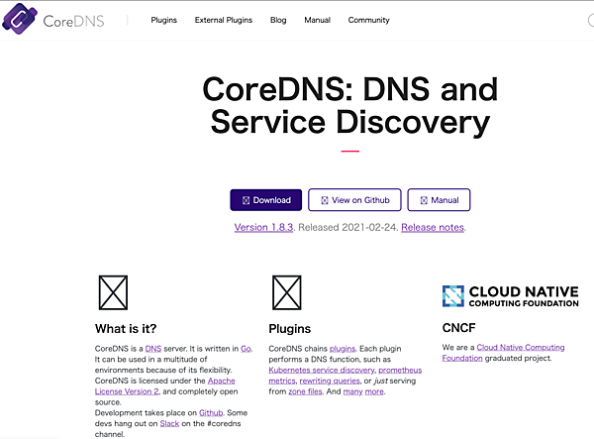Viewport: 594px width, 439px height.
Task: Follow the plugins link in CoreDNS chains sentence
Action: pyautogui.click(x=343, y=349)
